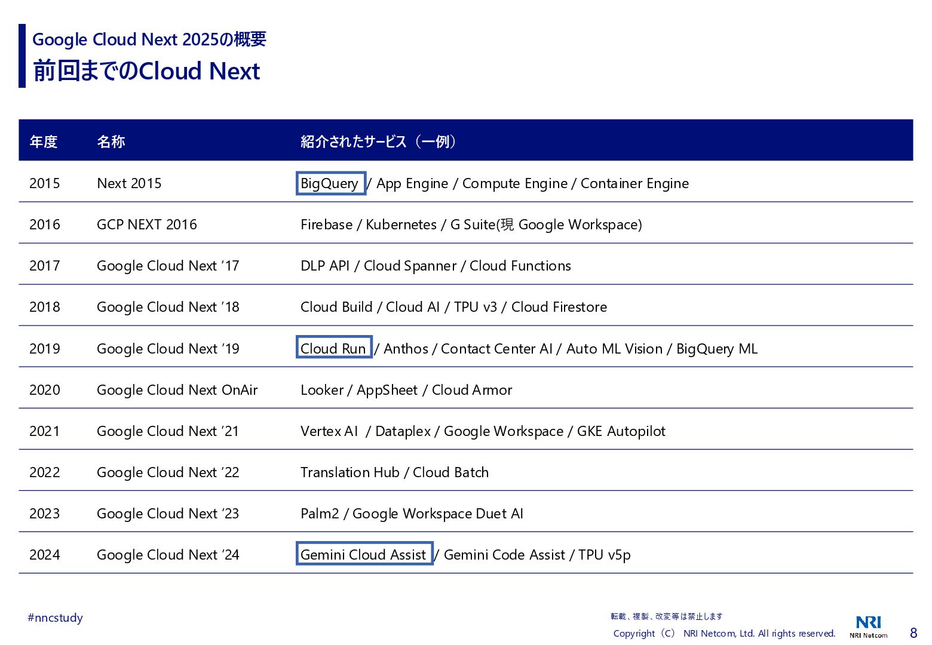Click the year cell '2018'
This screenshot has width=932, height=645.
(x=45, y=307)
